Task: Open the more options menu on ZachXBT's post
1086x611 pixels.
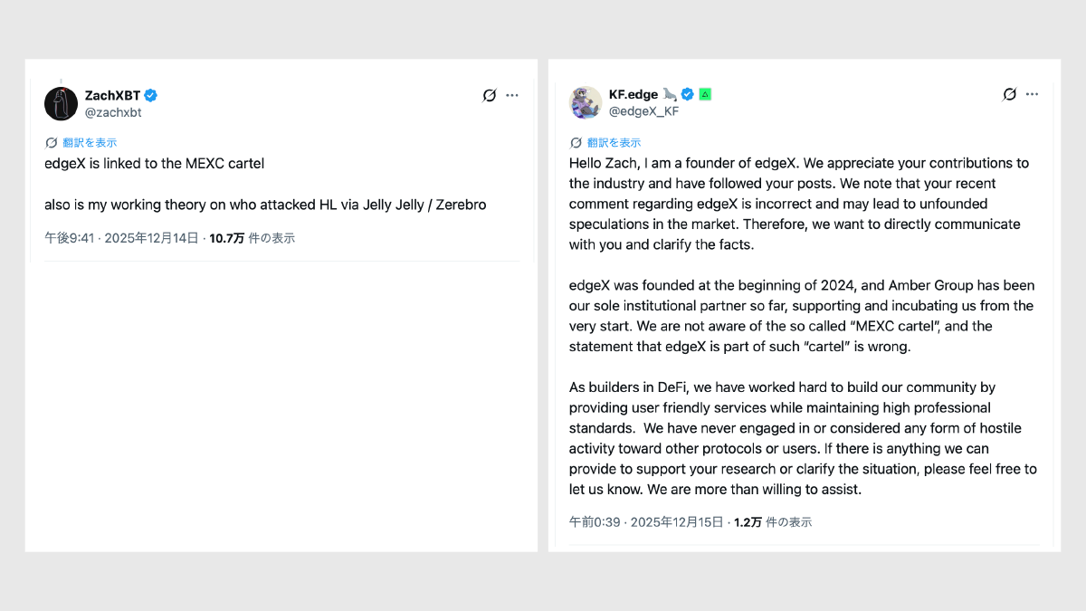Action: coord(512,95)
